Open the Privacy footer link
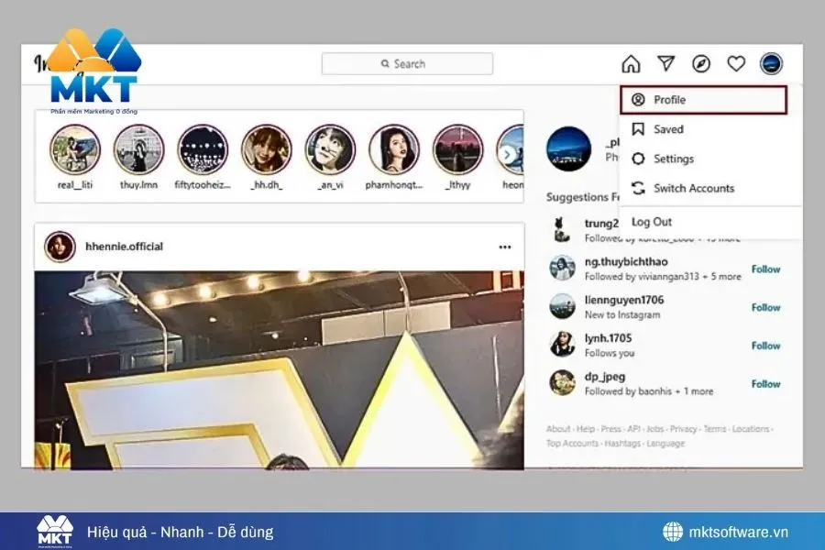 682,428
